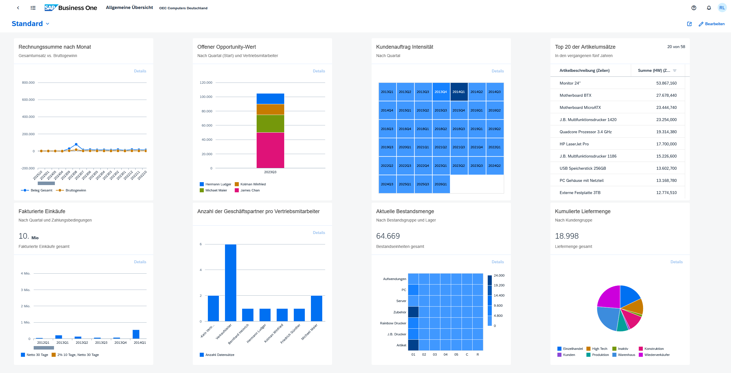Click the 2014Q1 dark heatmap cell

[x=459, y=92]
